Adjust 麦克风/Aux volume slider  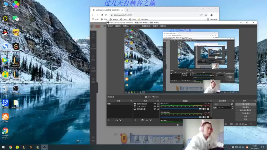coord(181,109)
